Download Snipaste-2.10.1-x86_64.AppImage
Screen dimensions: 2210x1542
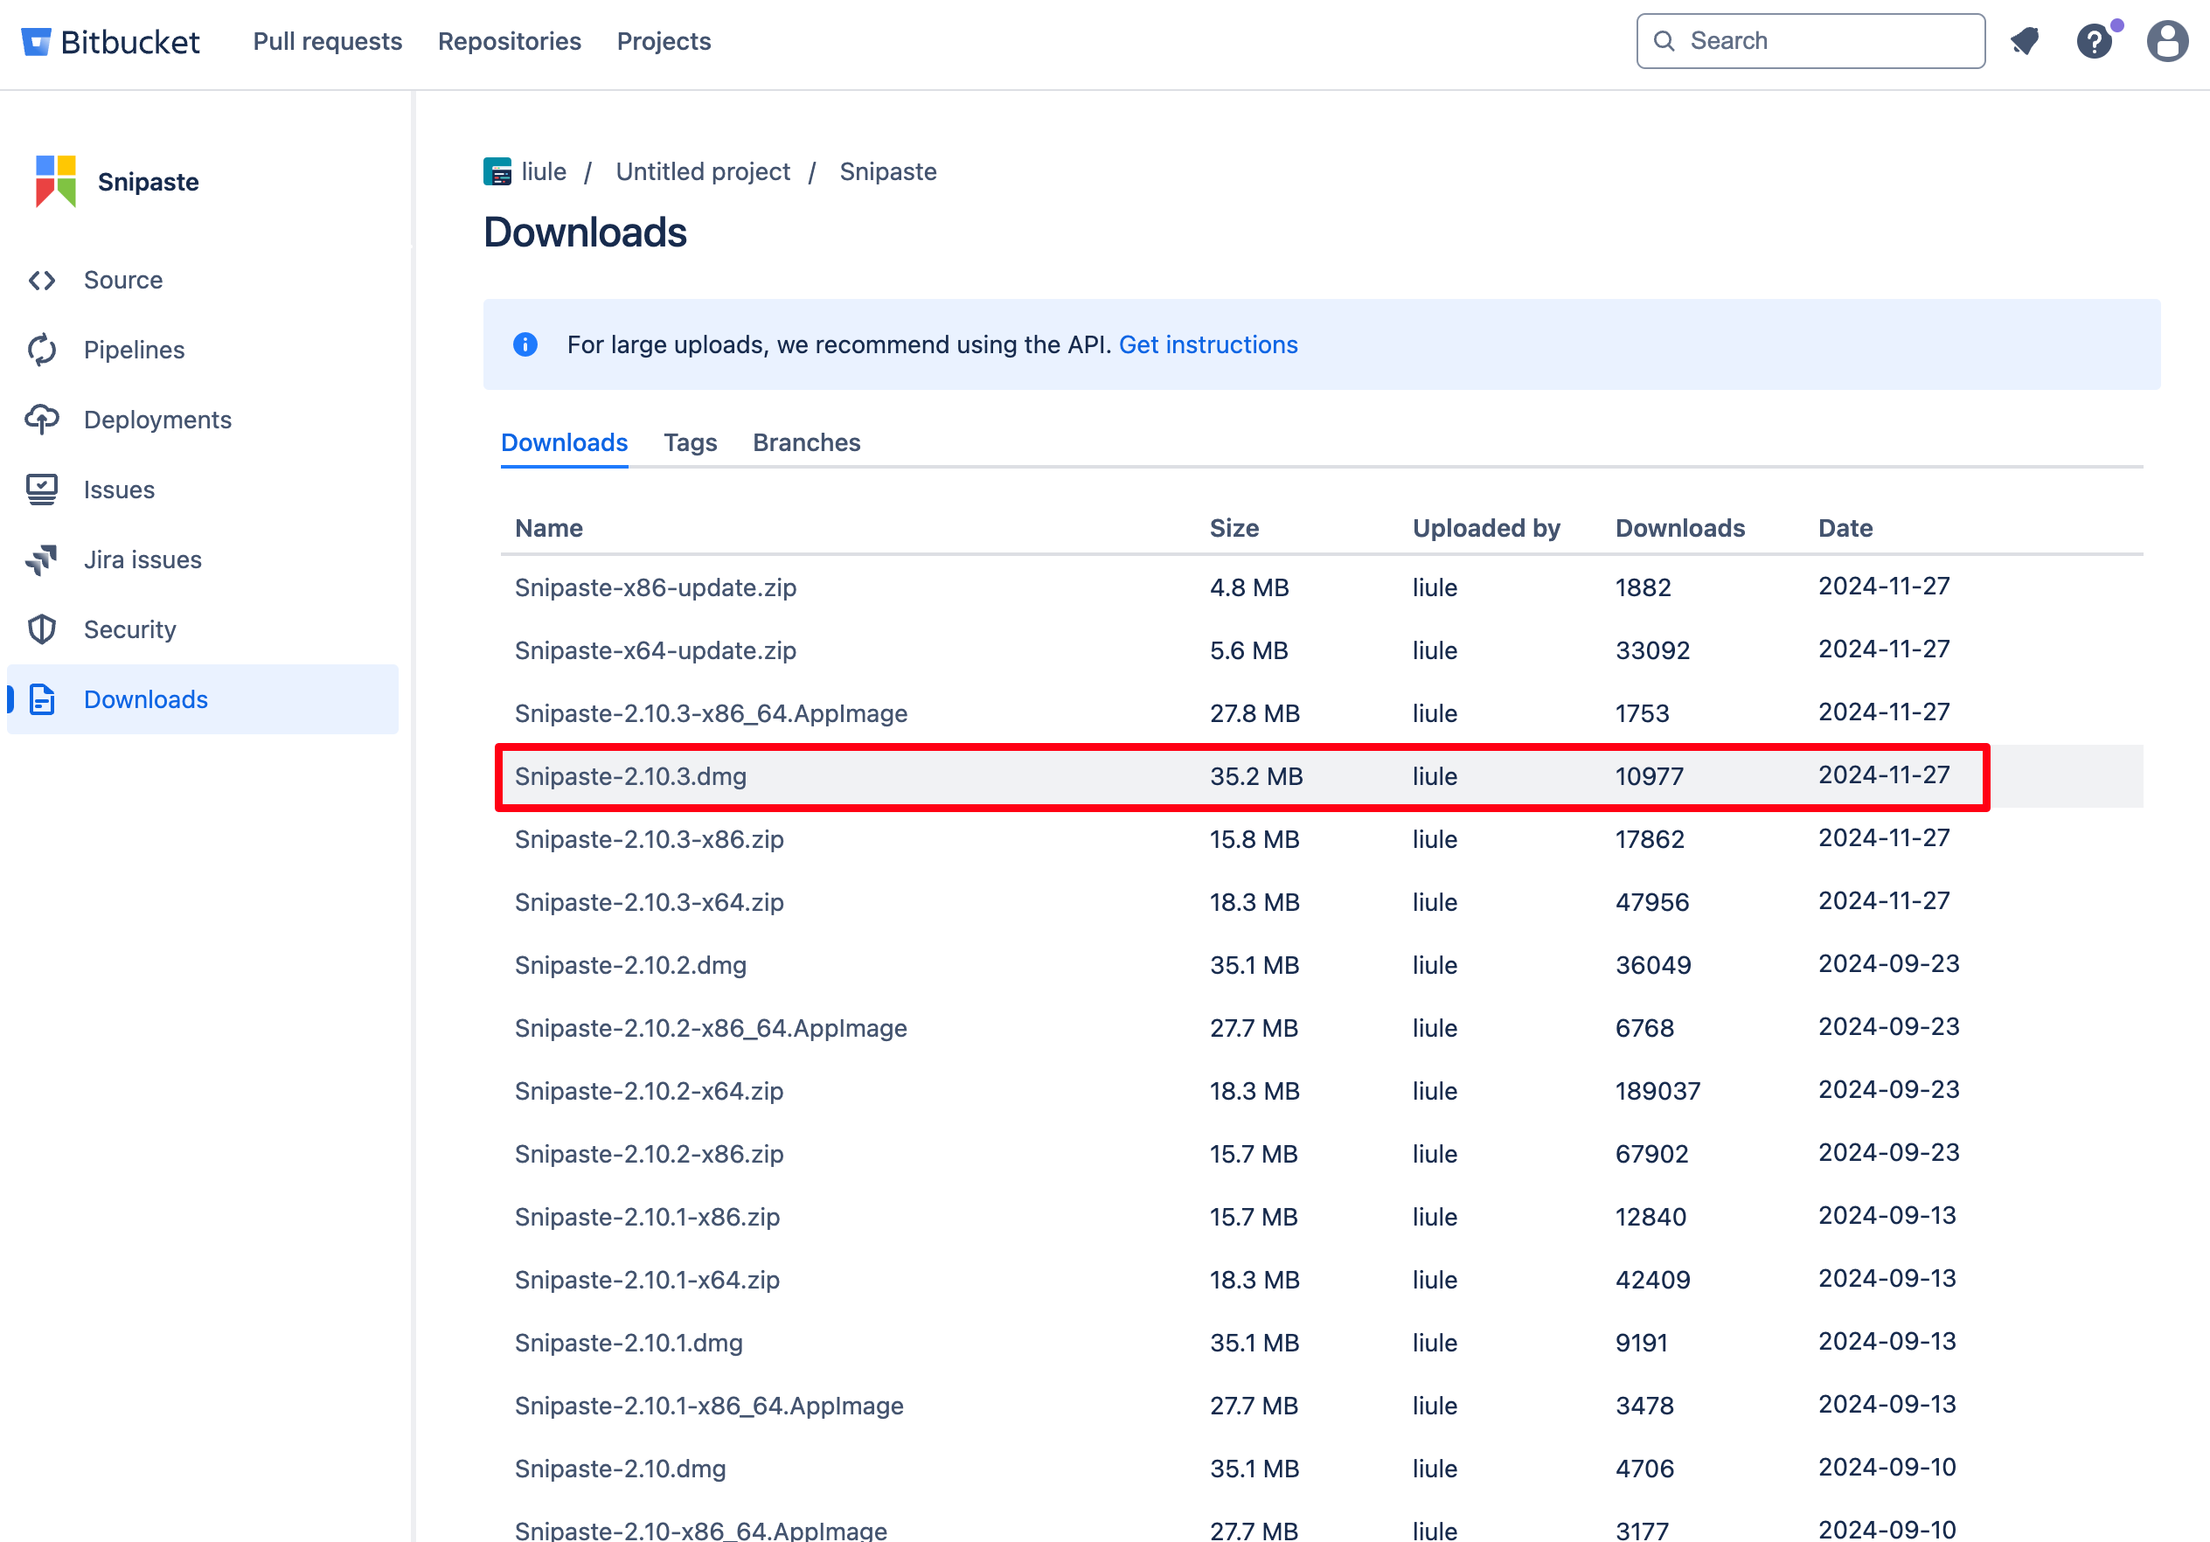pos(709,1407)
